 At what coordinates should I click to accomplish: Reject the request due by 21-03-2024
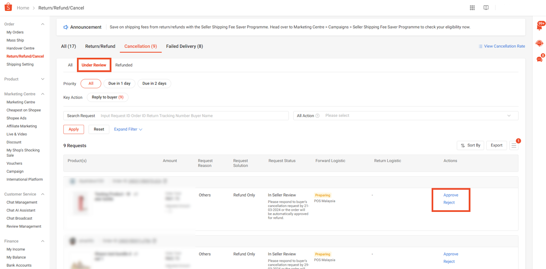point(449,203)
